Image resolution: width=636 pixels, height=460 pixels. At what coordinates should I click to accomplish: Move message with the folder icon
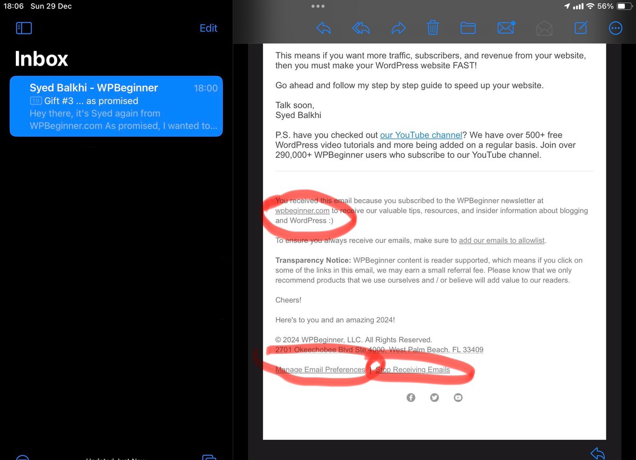468,28
